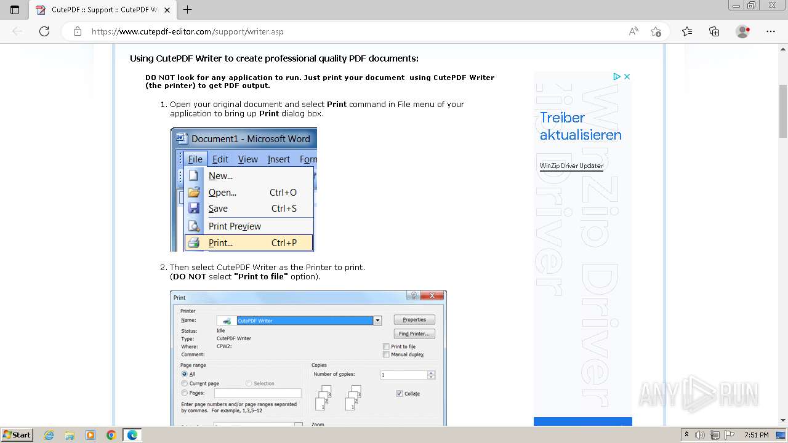The width and height of the screenshot is (788, 443).
Task: Show hidden system tray icons
Action: [x=687, y=435]
